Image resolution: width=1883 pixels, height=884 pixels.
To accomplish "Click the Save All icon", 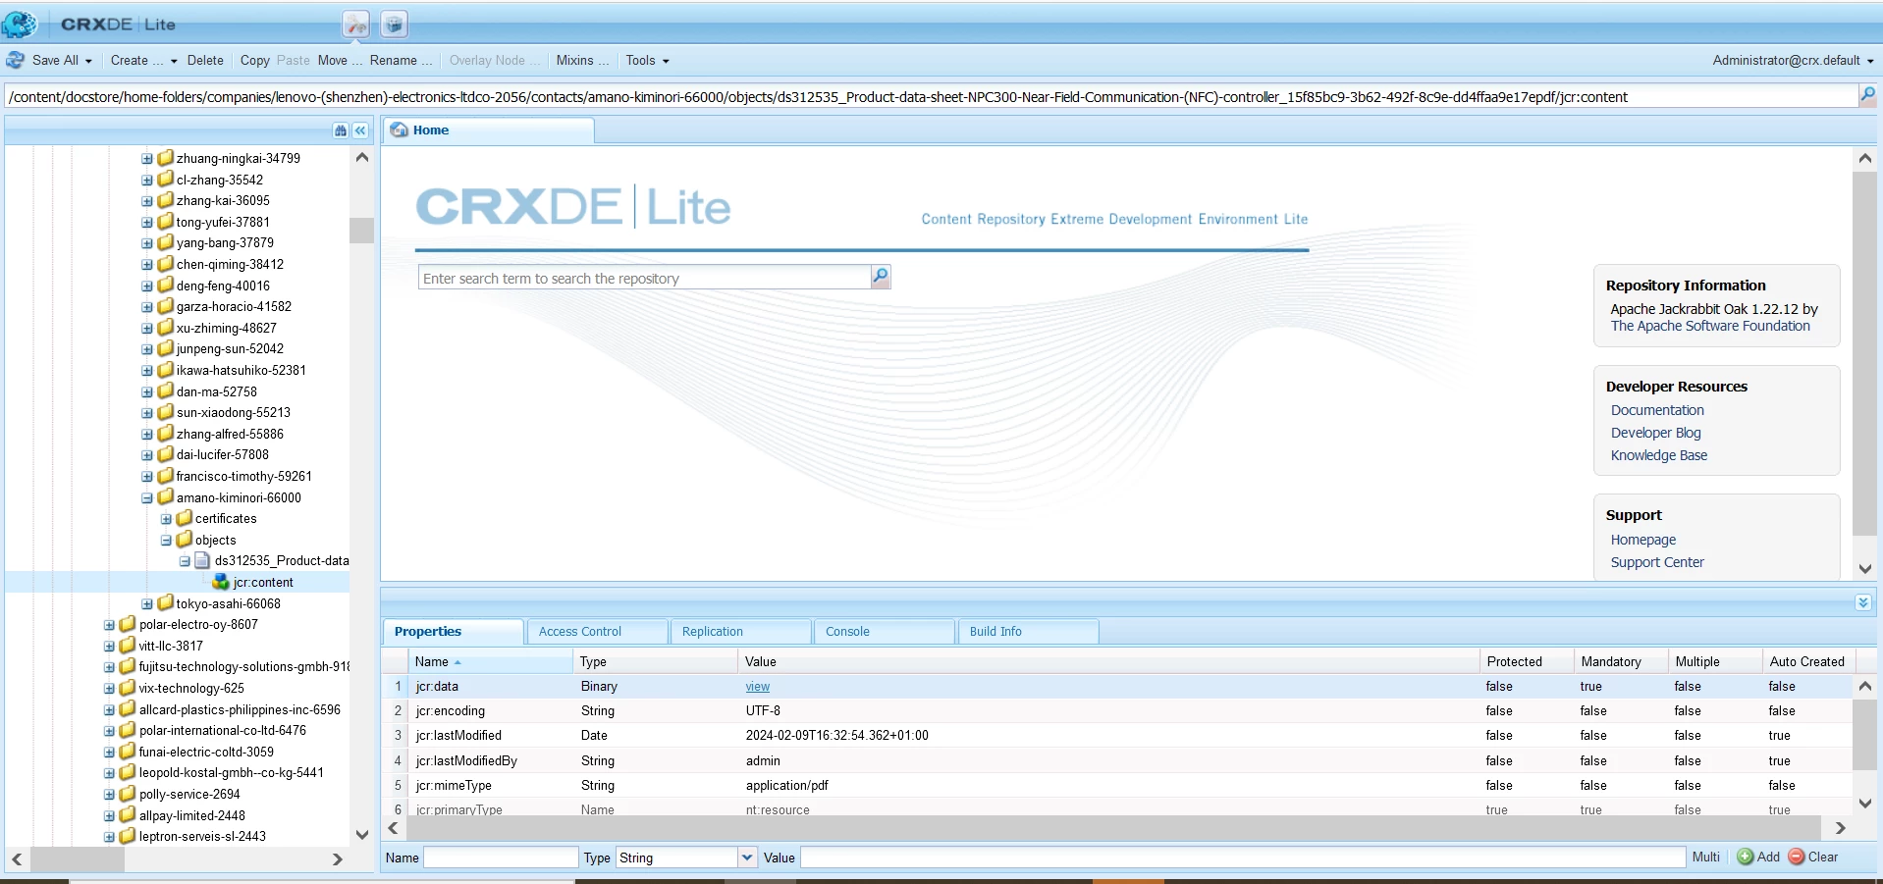I will [15, 60].
